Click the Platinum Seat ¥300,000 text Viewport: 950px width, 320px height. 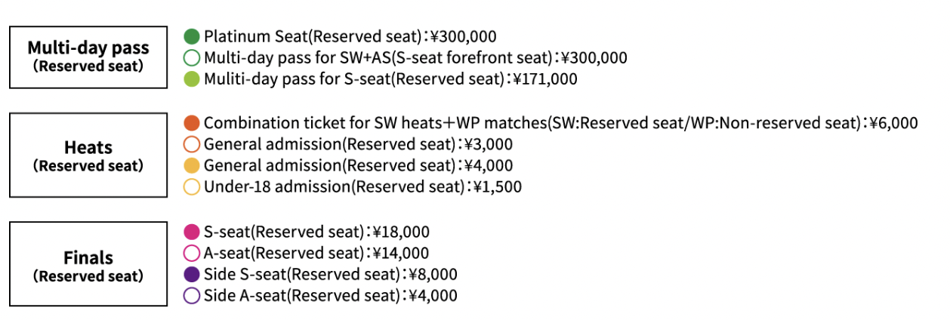(x=350, y=36)
